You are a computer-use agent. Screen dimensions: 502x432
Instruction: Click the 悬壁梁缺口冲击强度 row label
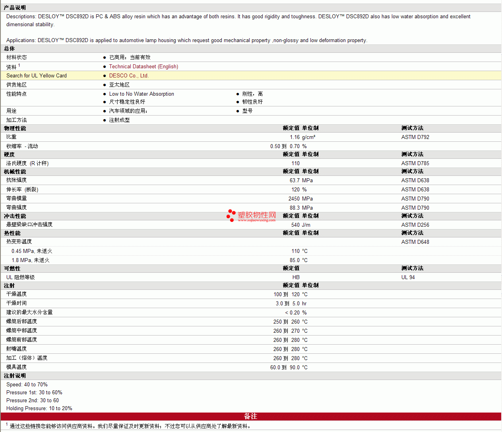[29, 225]
